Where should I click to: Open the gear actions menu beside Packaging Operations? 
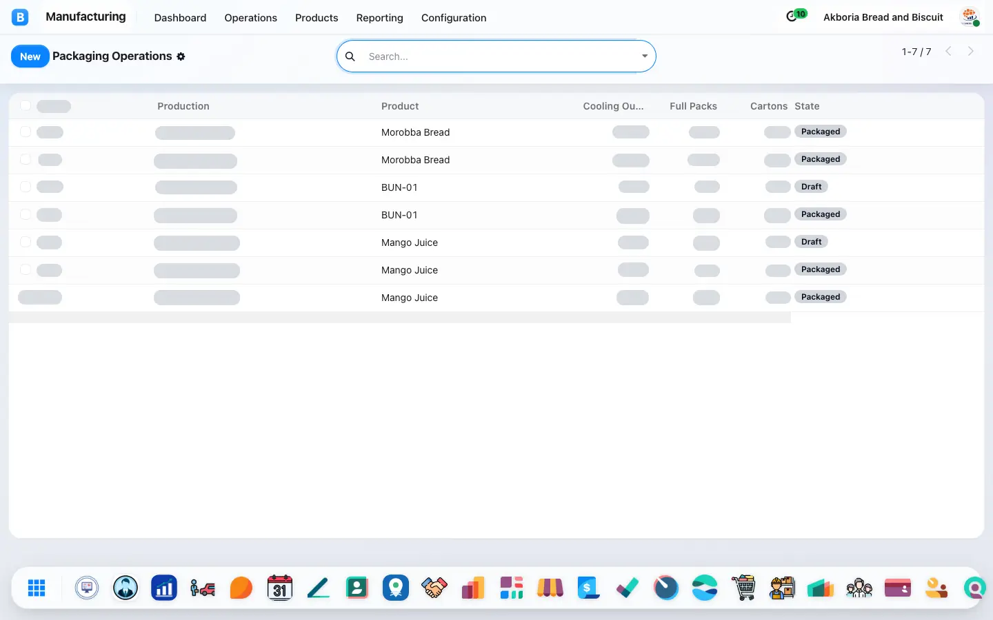(181, 56)
